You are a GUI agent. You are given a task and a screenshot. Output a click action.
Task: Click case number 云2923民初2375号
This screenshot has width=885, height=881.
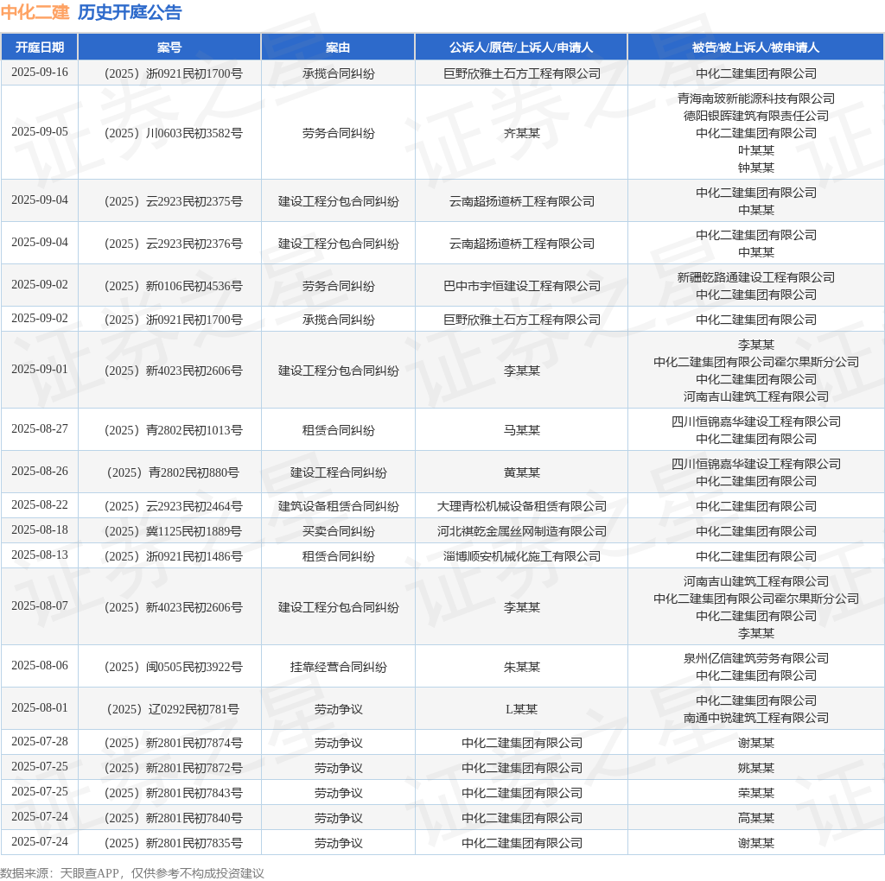pyautogui.click(x=173, y=201)
